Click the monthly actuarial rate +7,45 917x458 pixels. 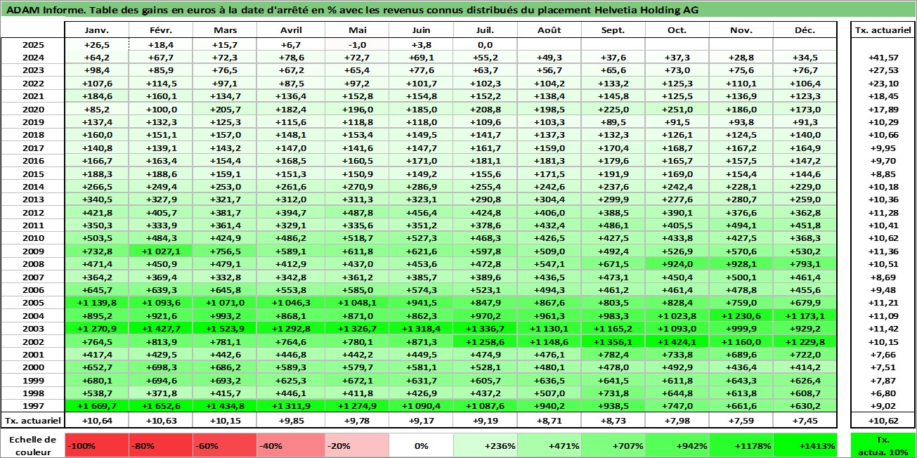pos(805,420)
